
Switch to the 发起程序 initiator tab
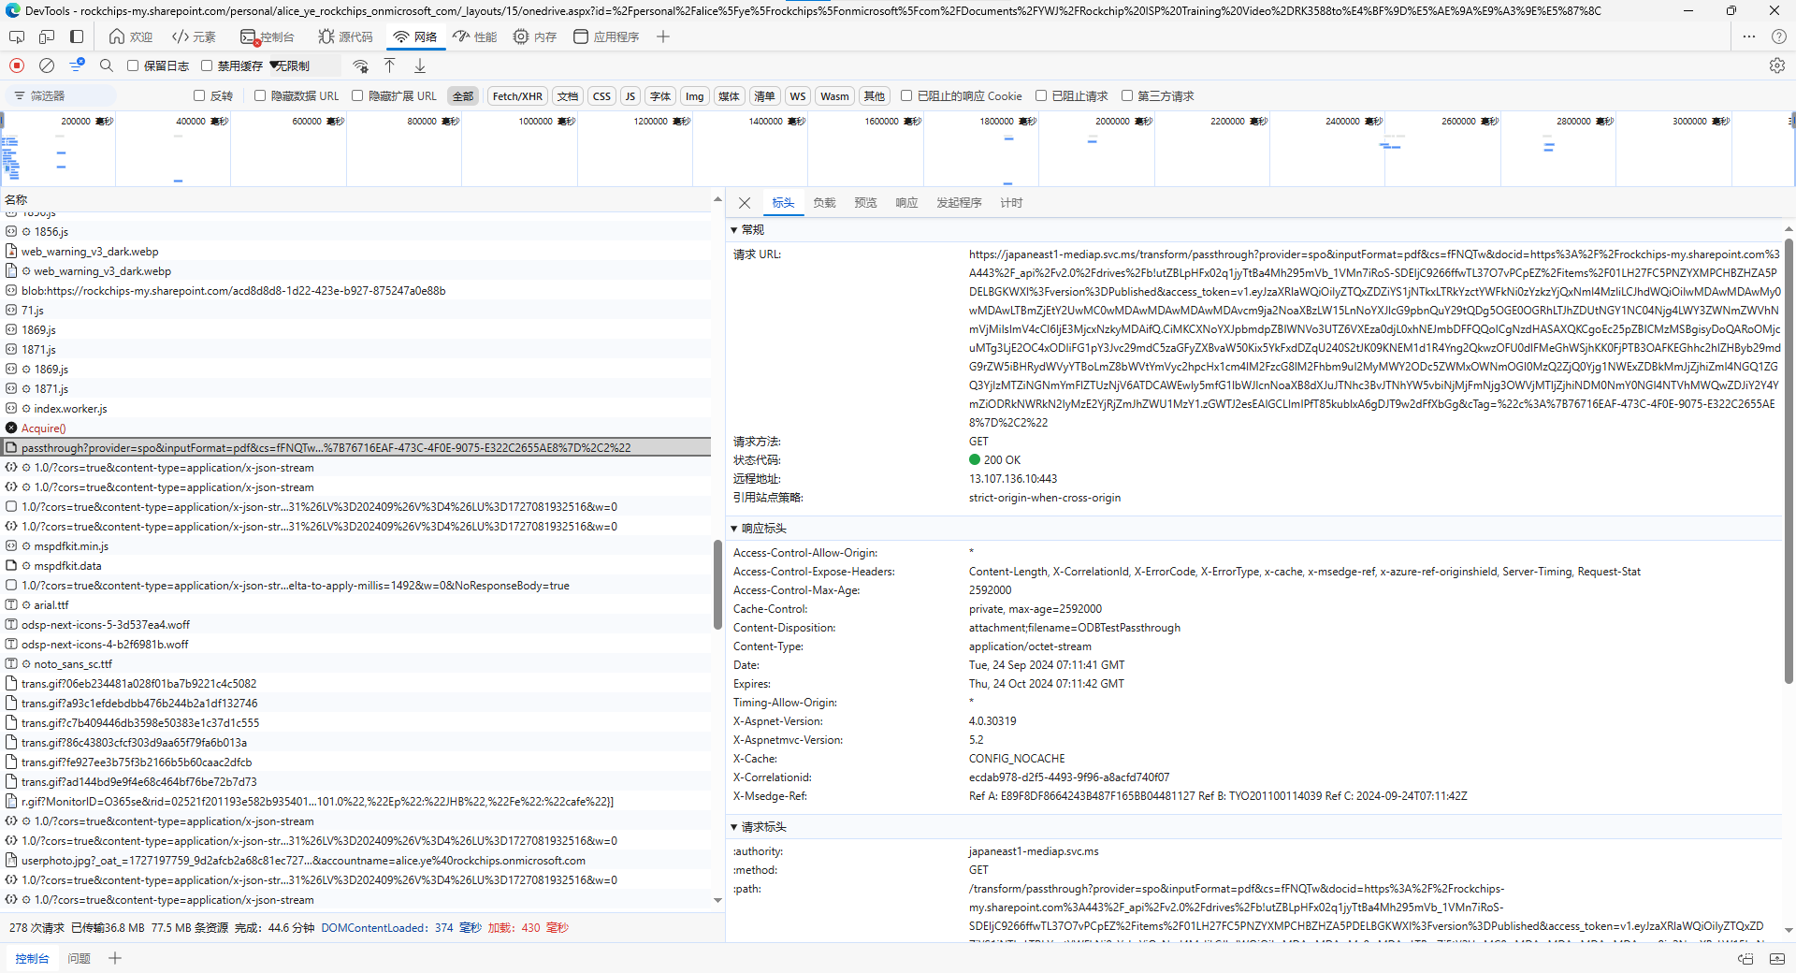click(x=959, y=203)
